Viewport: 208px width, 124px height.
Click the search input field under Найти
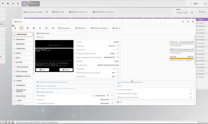pos(183,13)
